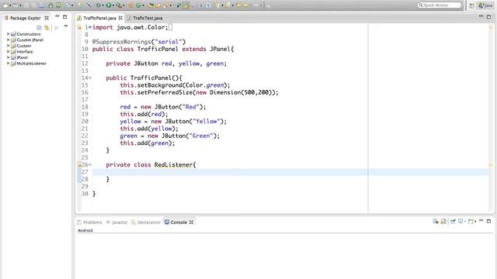
Task: Click the External Tools run icon
Action: click(x=119, y=5)
